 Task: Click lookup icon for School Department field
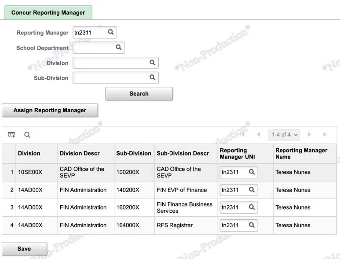[x=119, y=47]
